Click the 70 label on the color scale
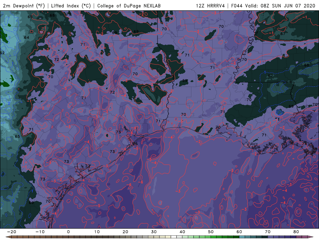The image size is (319, 239). point(268,232)
